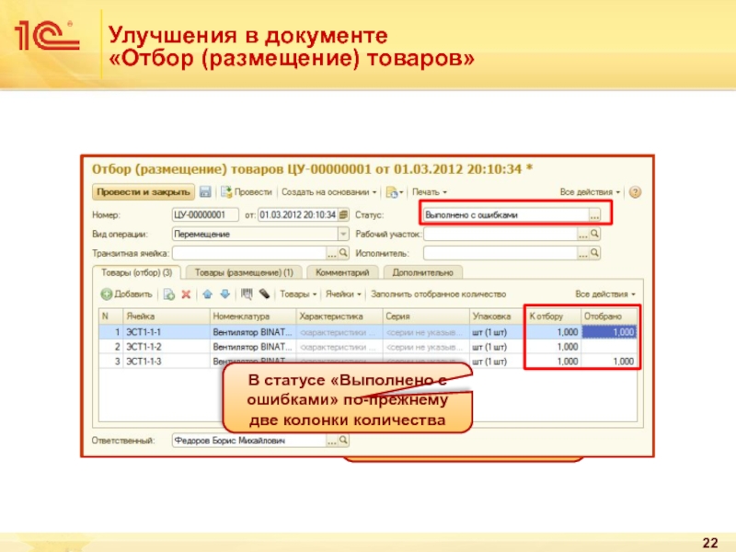The width and height of the screenshot is (736, 552).
Task: Click the barcode scanner device icon
Action: coord(264,294)
